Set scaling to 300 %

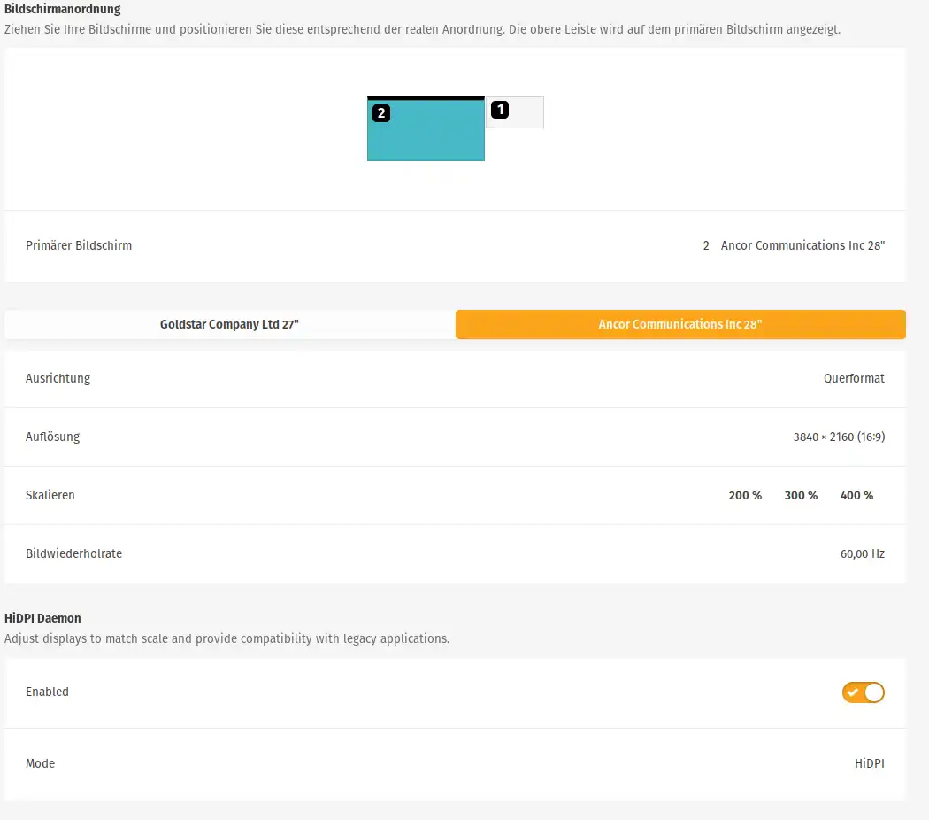pyautogui.click(x=801, y=496)
